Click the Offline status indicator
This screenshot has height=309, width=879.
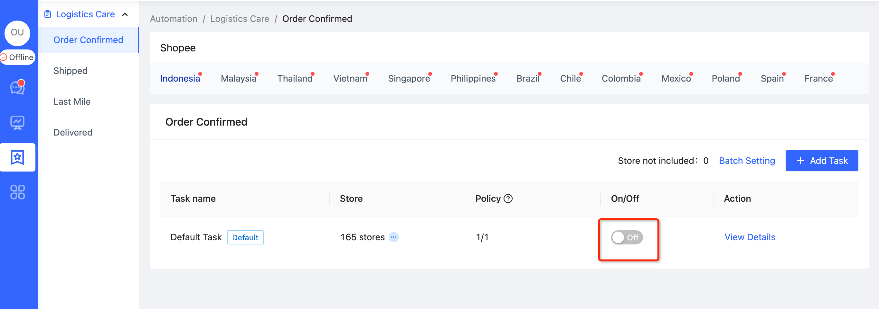point(18,57)
